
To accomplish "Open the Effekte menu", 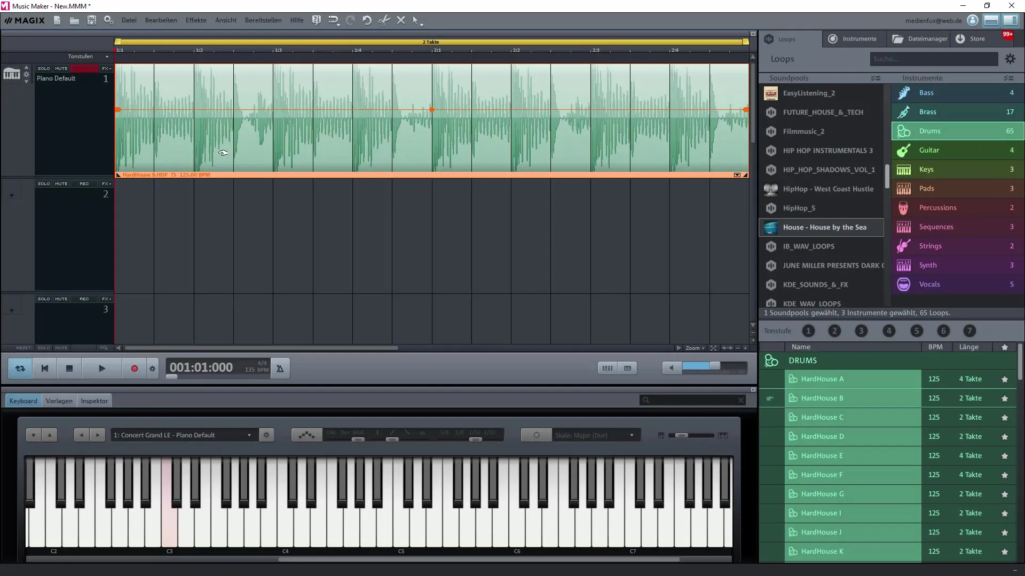I will (x=196, y=20).
